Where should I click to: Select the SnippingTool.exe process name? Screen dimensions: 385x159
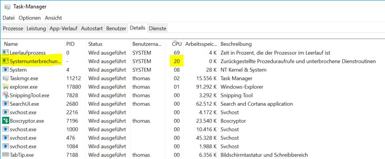point(30,95)
